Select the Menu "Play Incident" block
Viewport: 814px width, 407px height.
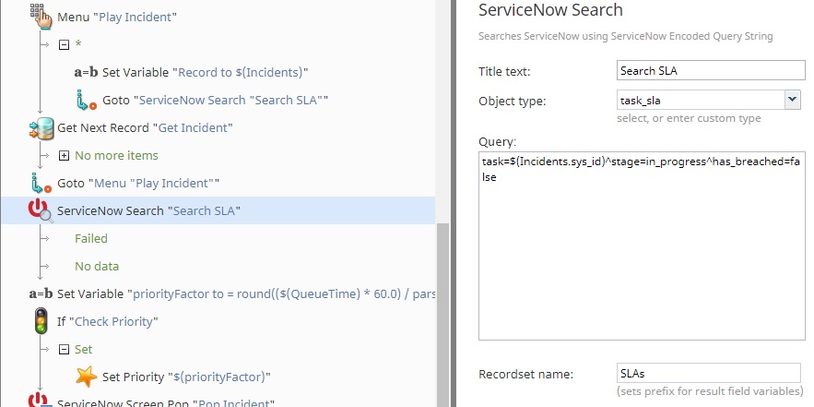[x=117, y=18]
